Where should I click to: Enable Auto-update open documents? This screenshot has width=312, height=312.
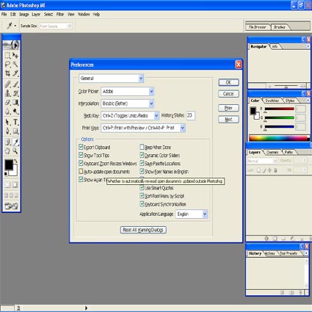click(x=81, y=171)
